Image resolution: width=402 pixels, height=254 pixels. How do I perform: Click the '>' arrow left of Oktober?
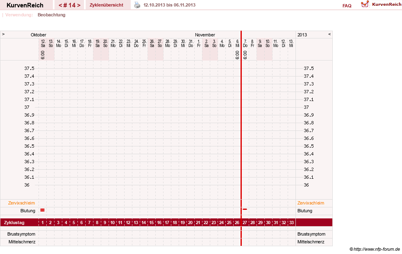(x=3, y=34)
